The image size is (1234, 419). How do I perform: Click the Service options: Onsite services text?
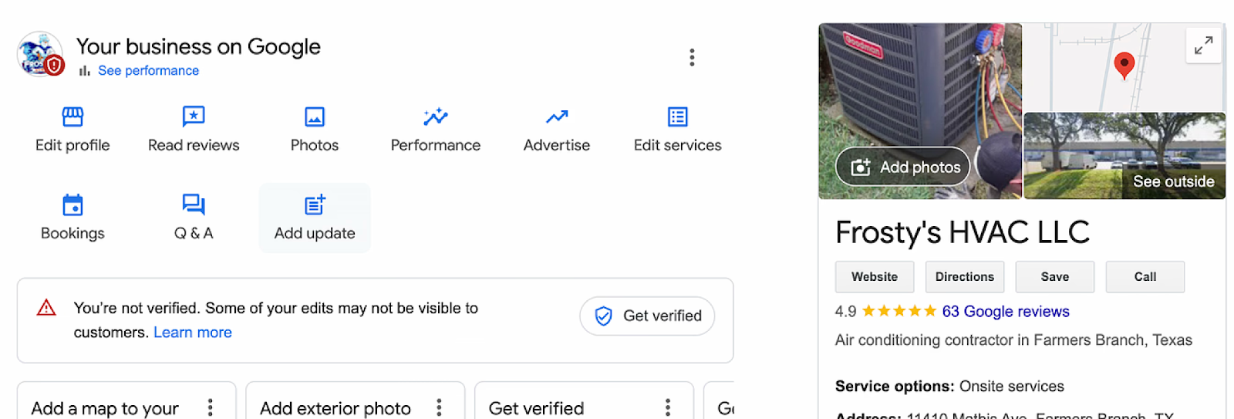pos(949,387)
